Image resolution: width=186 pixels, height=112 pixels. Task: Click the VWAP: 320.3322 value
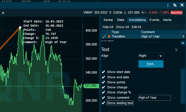point(95,12)
